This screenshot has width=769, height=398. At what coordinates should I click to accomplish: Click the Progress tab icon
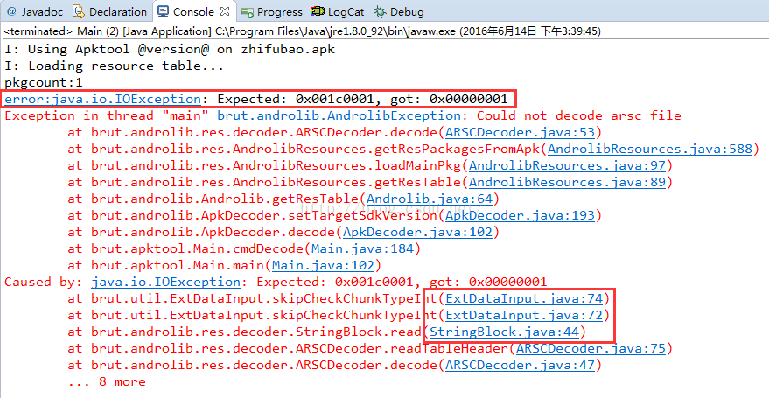point(248,11)
